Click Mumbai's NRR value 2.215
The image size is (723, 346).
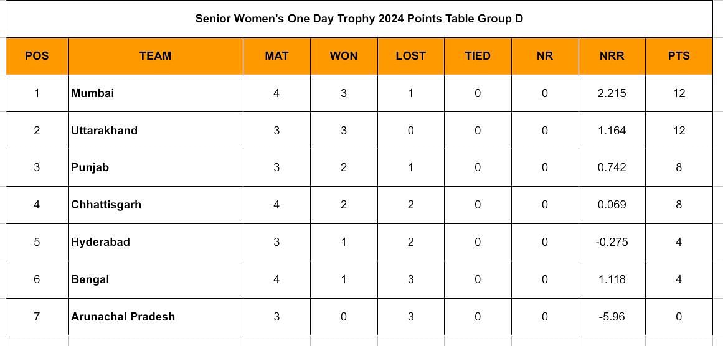(x=612, y=93)
